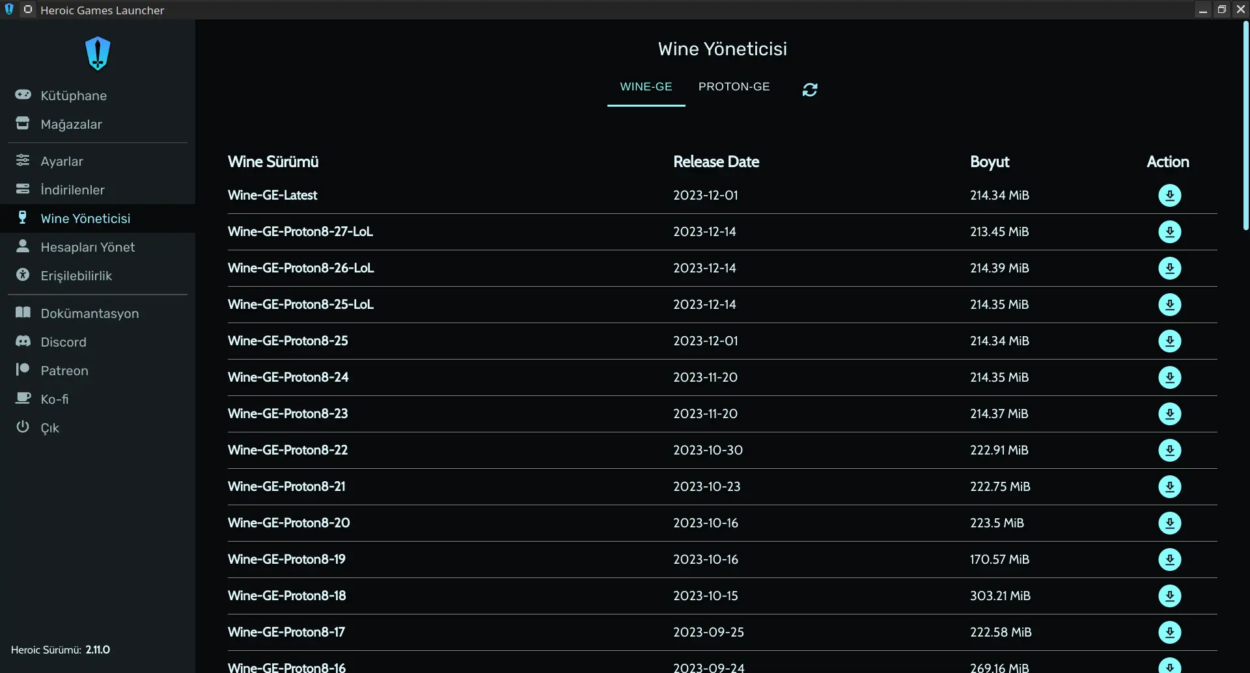Click the 223.5 MiB size value
This screenshot has width=1250, height=673.
coord(997,523)
